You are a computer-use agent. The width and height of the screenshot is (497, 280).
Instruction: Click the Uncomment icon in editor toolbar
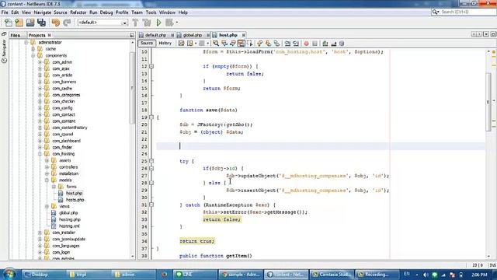point(333,44)
